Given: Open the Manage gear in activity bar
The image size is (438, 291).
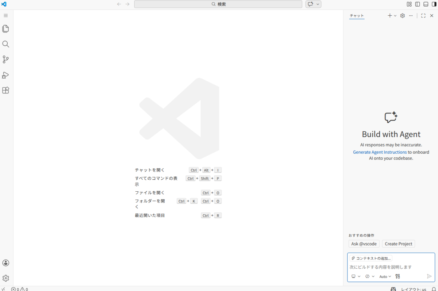Looking at the screenshot, I should (x=5, y=278).
